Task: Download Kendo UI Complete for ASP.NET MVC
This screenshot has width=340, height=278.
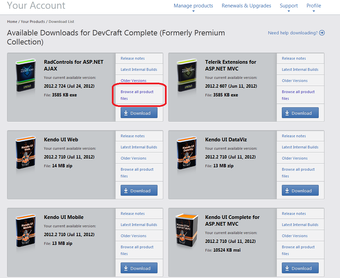Action: point(300,268)
